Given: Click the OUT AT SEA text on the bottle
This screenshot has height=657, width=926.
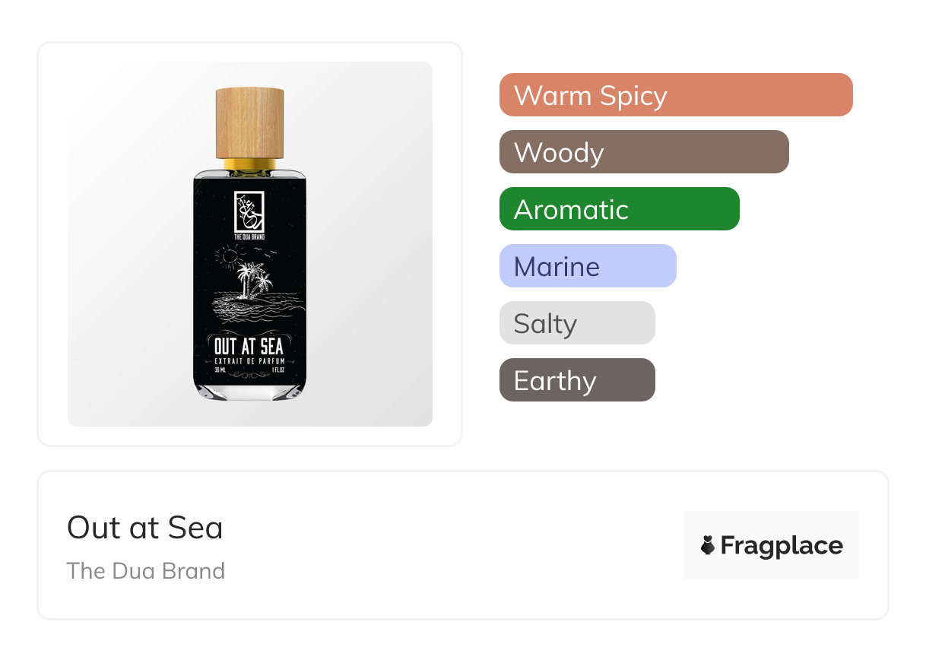Looking at the screenshot, I should click(x=249, y=346).
